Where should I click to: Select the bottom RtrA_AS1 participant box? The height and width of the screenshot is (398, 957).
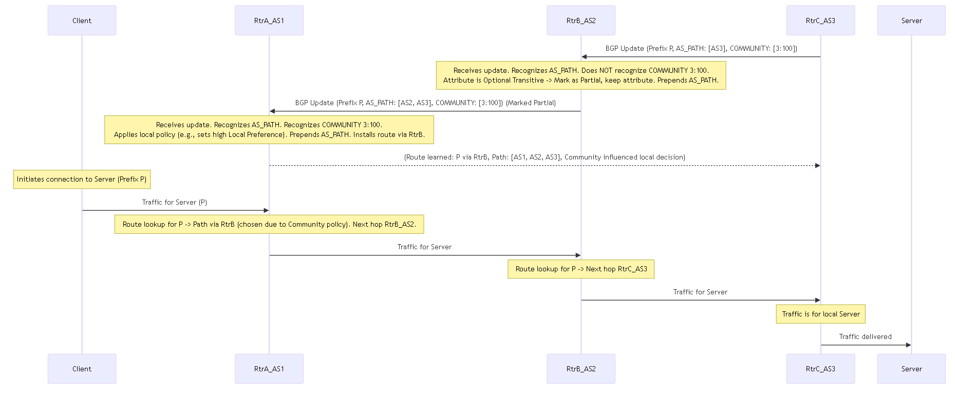point(269,369)
